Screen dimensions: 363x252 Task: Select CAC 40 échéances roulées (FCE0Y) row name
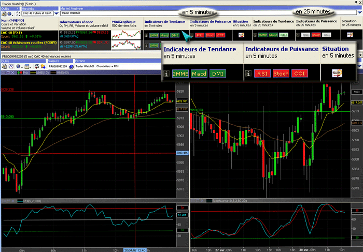tap(29, 43)
